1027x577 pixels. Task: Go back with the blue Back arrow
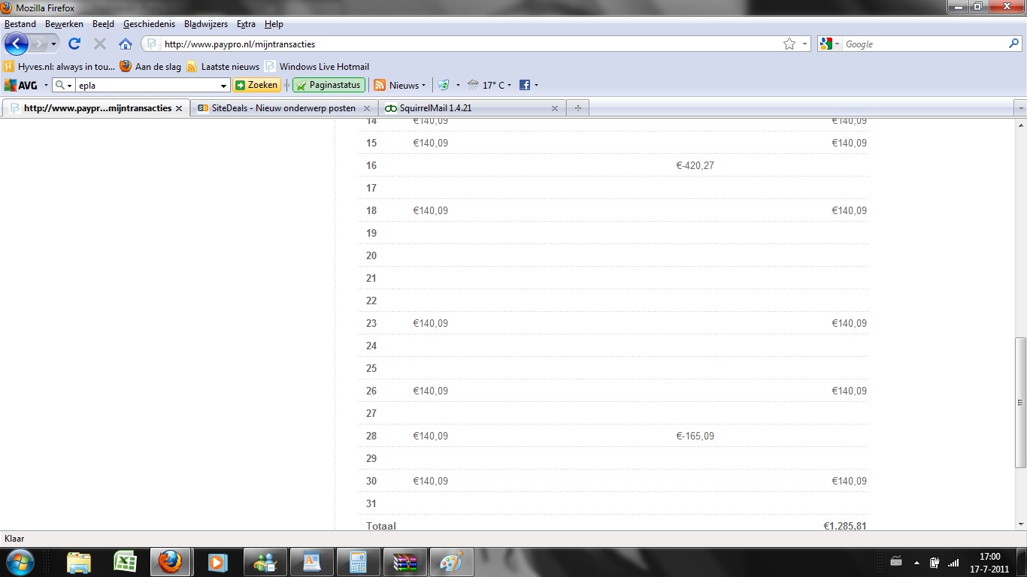coord(17,44)
